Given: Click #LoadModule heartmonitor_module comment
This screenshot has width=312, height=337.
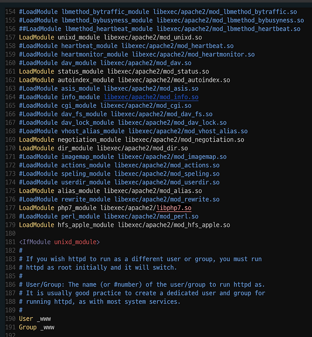Looking at the screenshot, I should pos(137,55).
